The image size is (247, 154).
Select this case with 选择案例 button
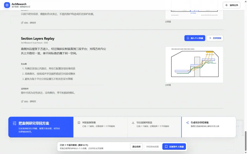pyautogui.click(x=215, y=38)
